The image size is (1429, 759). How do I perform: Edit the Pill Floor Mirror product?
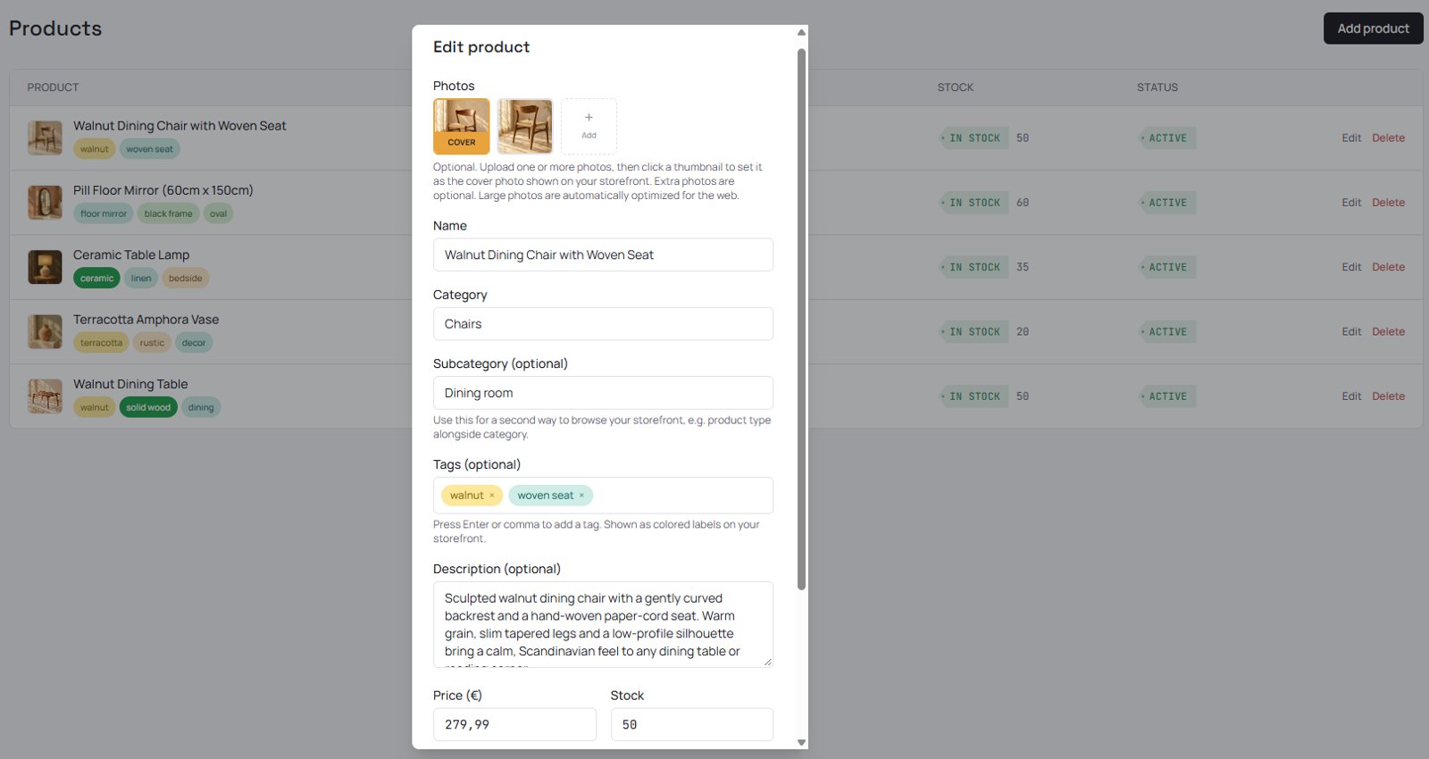tap(1351, 203)
